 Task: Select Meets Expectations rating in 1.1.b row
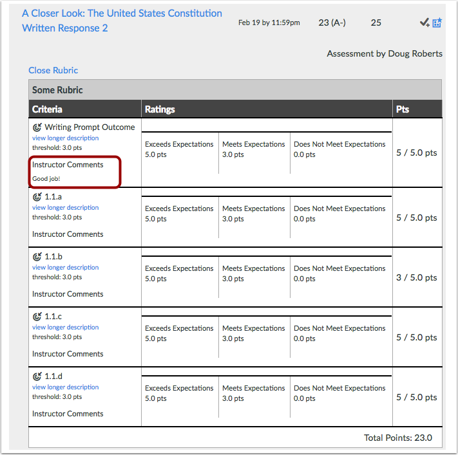[254, 277]
